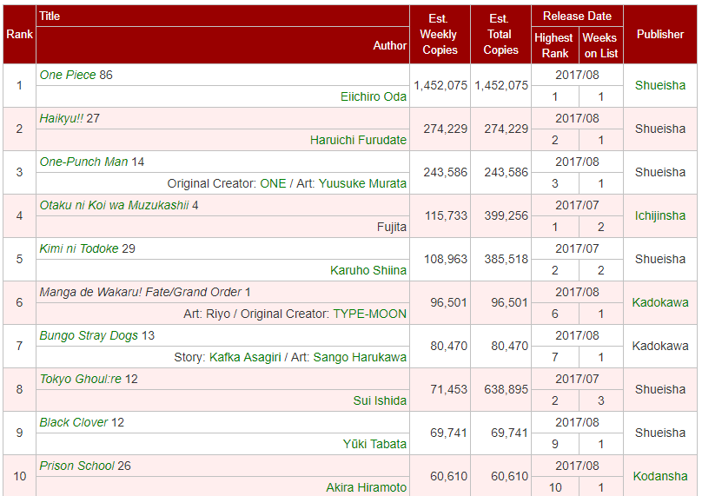
Task: Open story writer Kafka Asagiri link
Action: pyautogui.click(x=245, y=357)
